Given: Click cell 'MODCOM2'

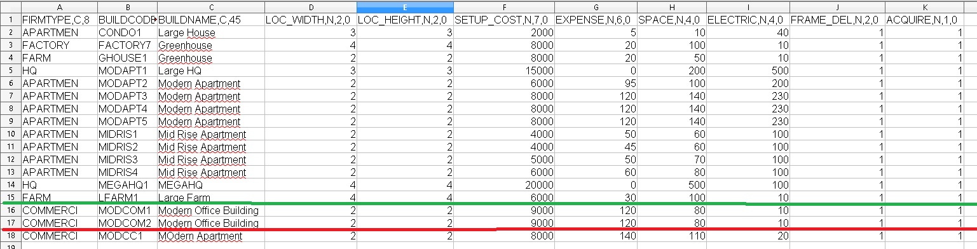Looking at the screenshot, I should tap(126, 223).
